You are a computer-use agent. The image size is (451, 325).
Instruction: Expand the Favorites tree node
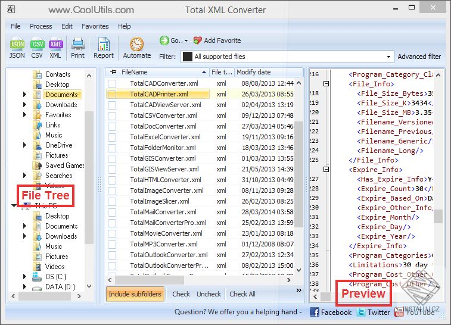pos(25,115)
